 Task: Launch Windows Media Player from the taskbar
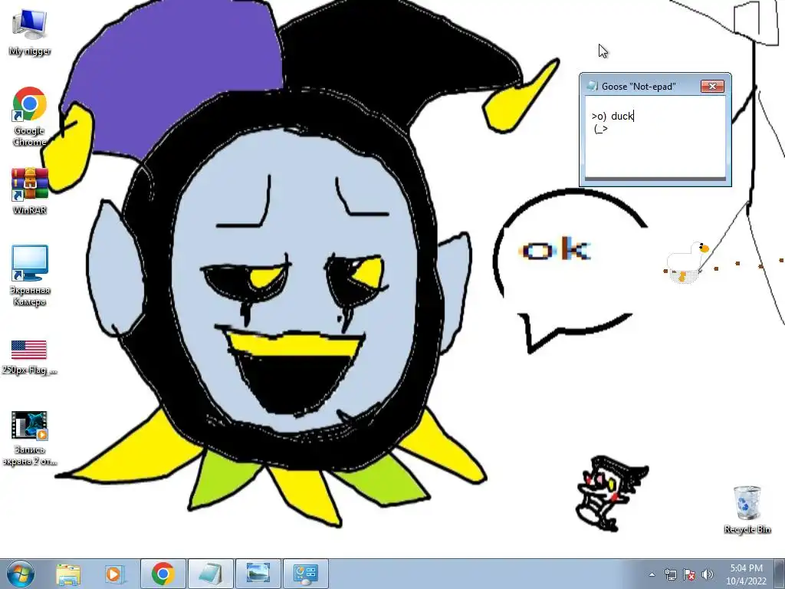tap(115, 574)
